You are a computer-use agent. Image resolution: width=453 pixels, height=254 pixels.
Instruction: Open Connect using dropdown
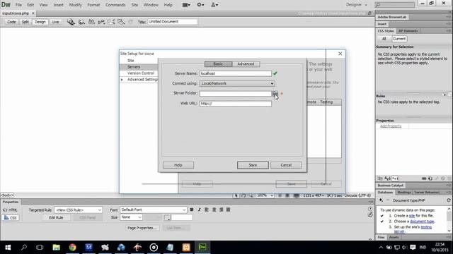237,83
